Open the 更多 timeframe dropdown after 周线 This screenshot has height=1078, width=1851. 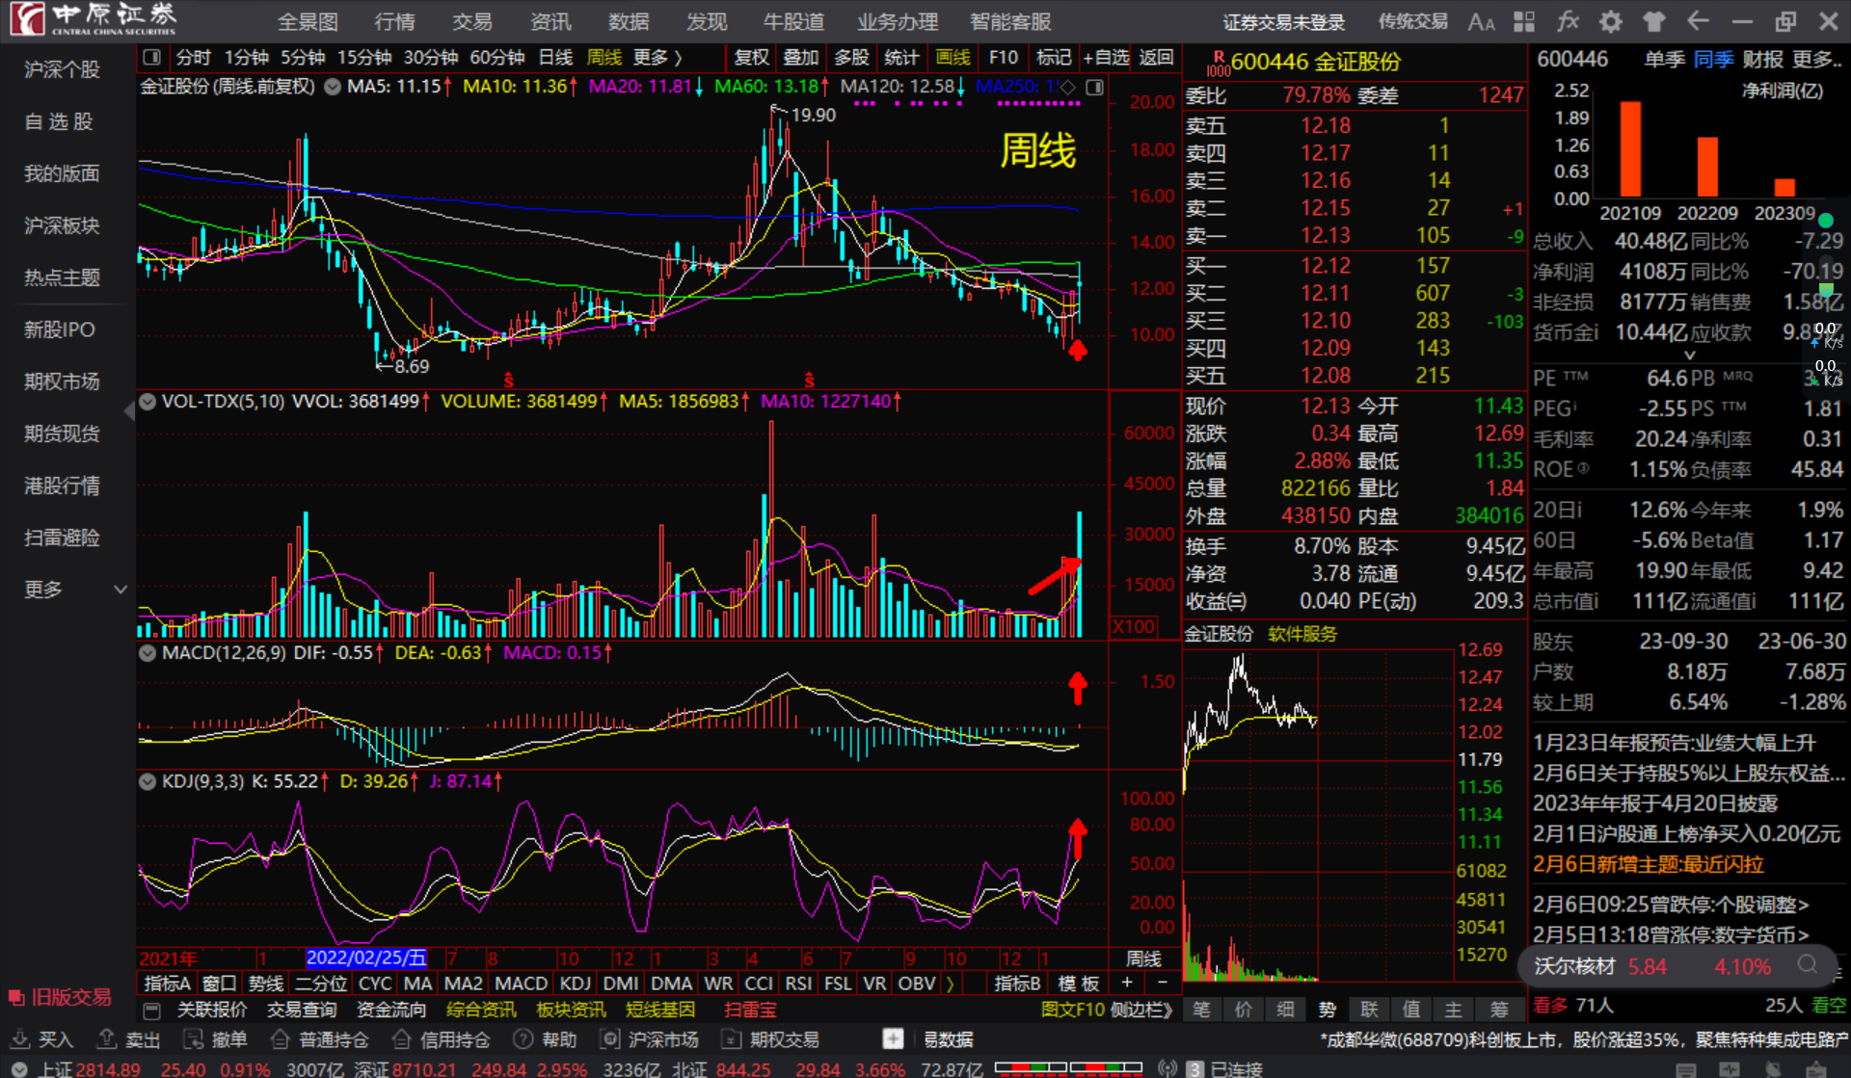click(657, 58)
